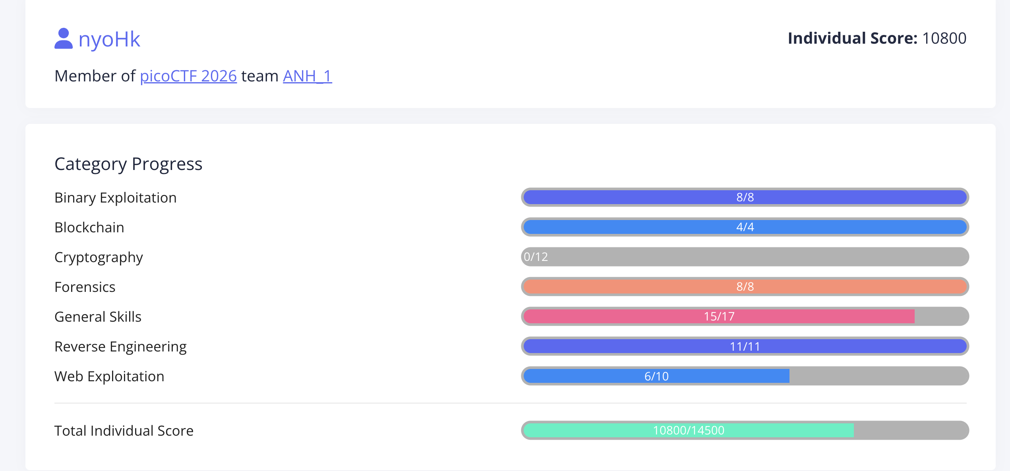Click the Binary Exploitation 8/8 progress bar
The height and width of the screenshot is (471, 1010).
point(745,197)
